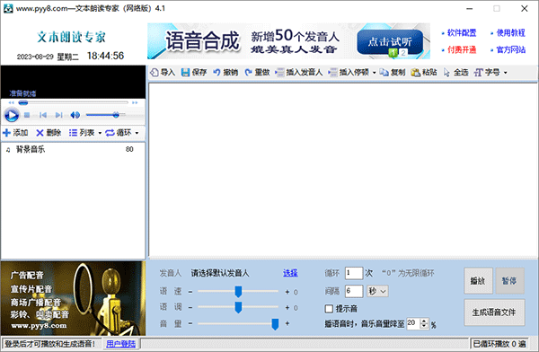Insert a pause with 插入停顿
The height and width of the screenshot is (352, 539).
(x=349, y=72)
